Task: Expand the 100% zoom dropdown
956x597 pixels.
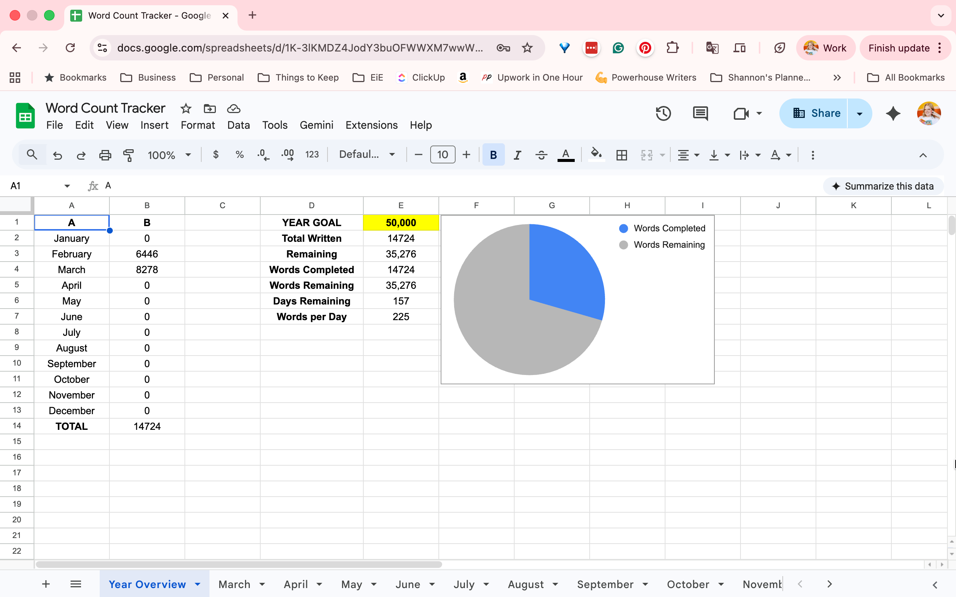Action: (170, 155)
